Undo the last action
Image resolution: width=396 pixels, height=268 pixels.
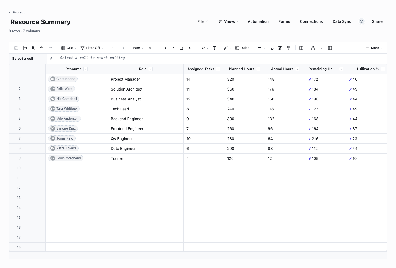tap(42, 48)
